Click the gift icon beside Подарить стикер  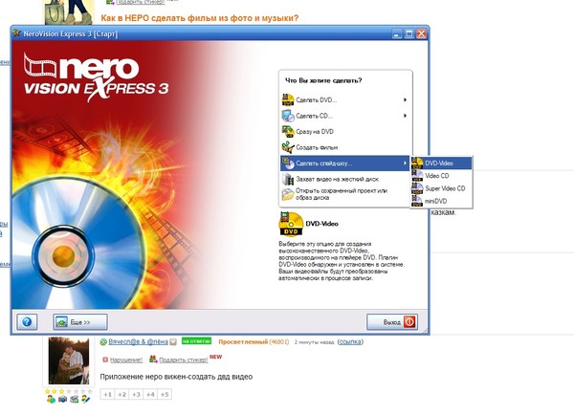(x=153, y=360)
